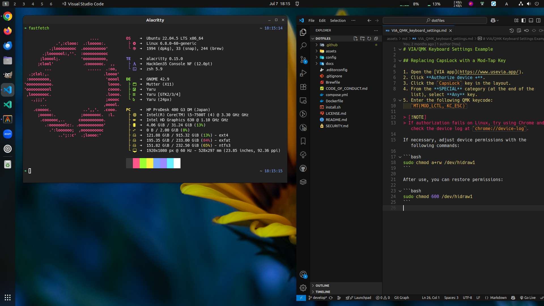This screenshot has width=544, height=306.
Task: Open the markdown preview to the side
Action: 519,30
